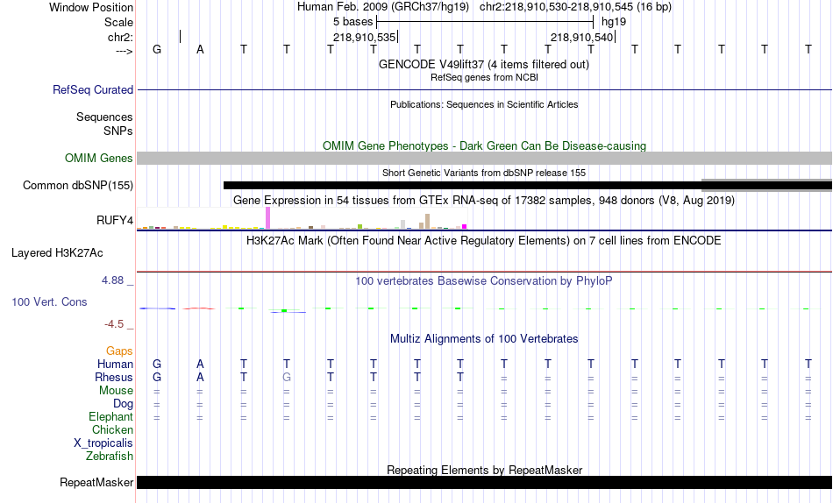Click the G base in the sequence row

pyautogui.click(x=157, y=49)
